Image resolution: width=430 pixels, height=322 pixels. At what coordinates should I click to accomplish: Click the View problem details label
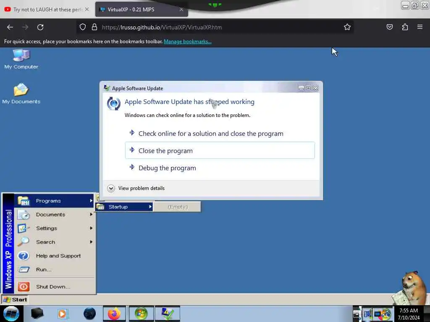pos(142,188)
